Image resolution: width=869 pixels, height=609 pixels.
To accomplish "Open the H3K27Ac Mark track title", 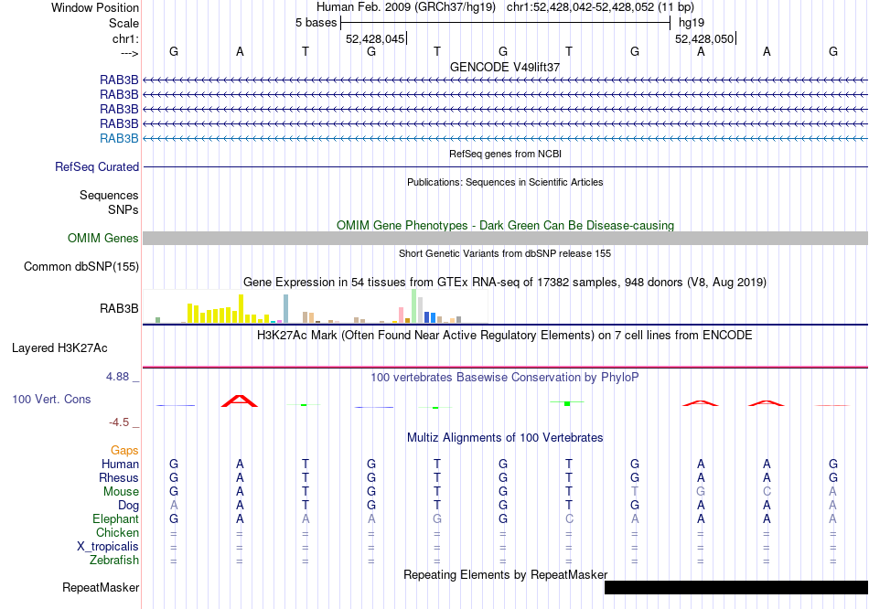I will [x=505, y=336].
